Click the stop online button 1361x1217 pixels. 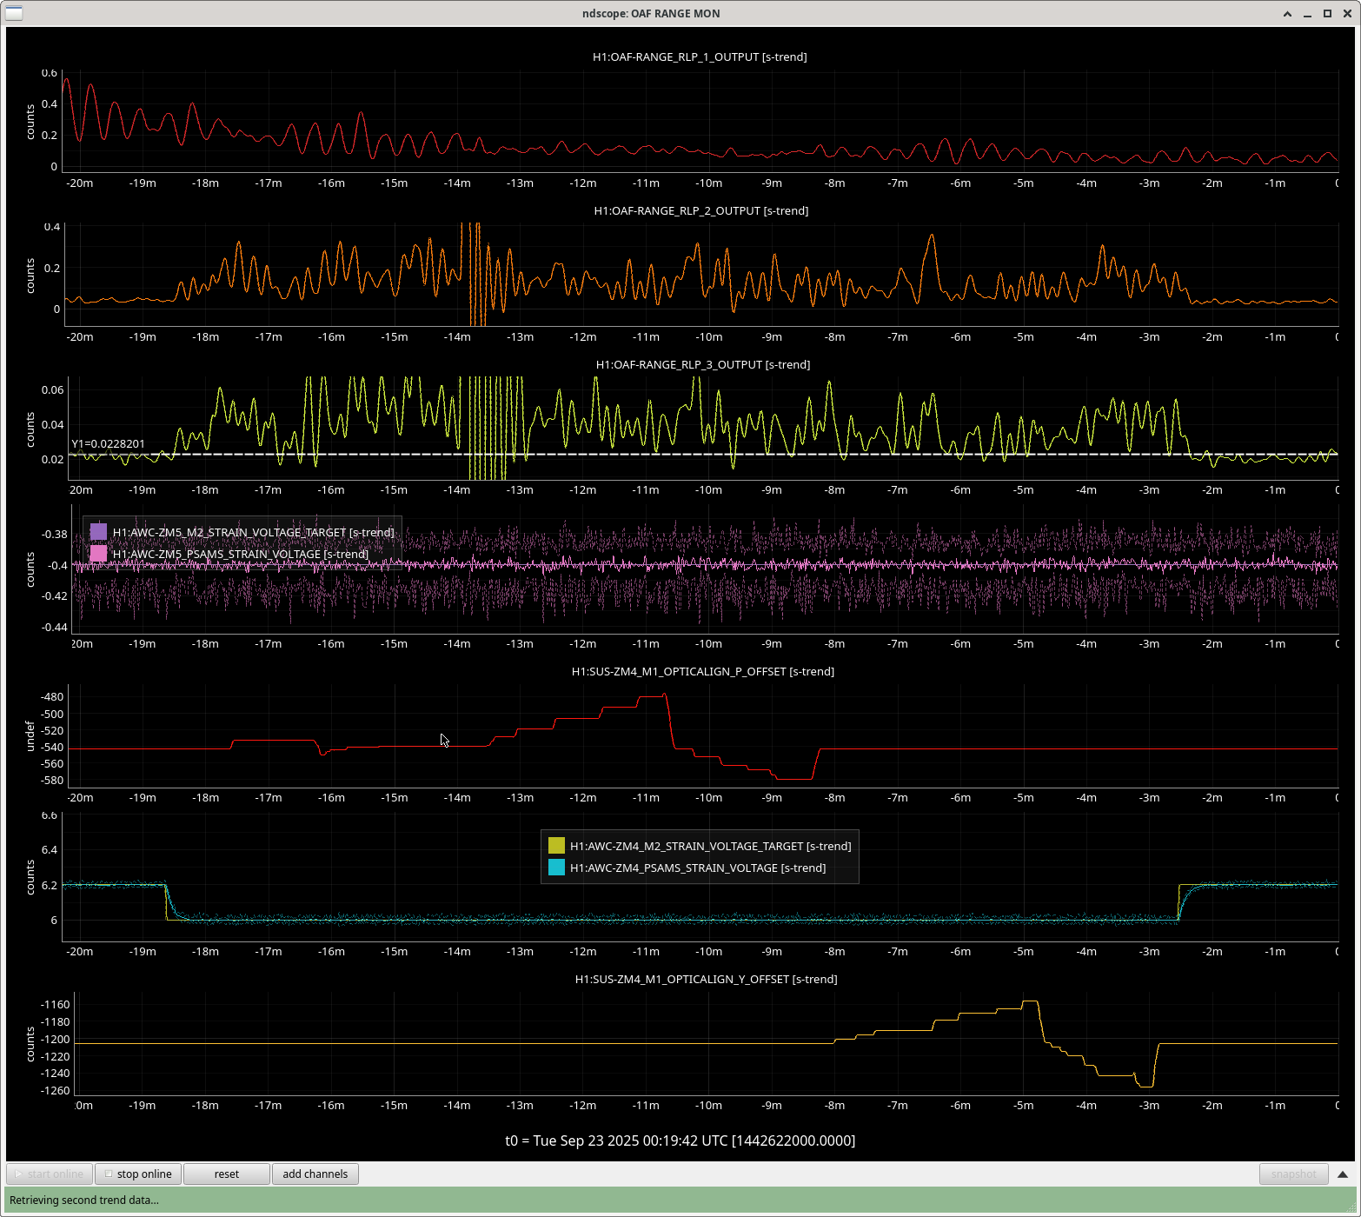tap(138, 1174)
